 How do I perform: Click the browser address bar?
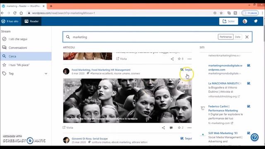tap(118, 13)
